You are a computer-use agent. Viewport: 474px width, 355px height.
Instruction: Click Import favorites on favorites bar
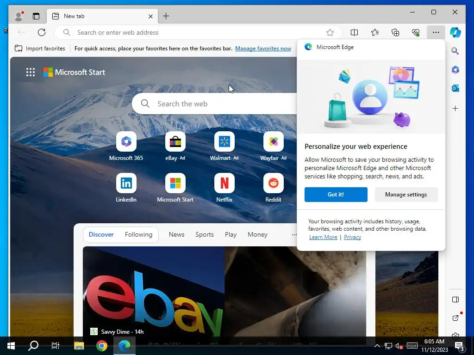pos(40,48)
